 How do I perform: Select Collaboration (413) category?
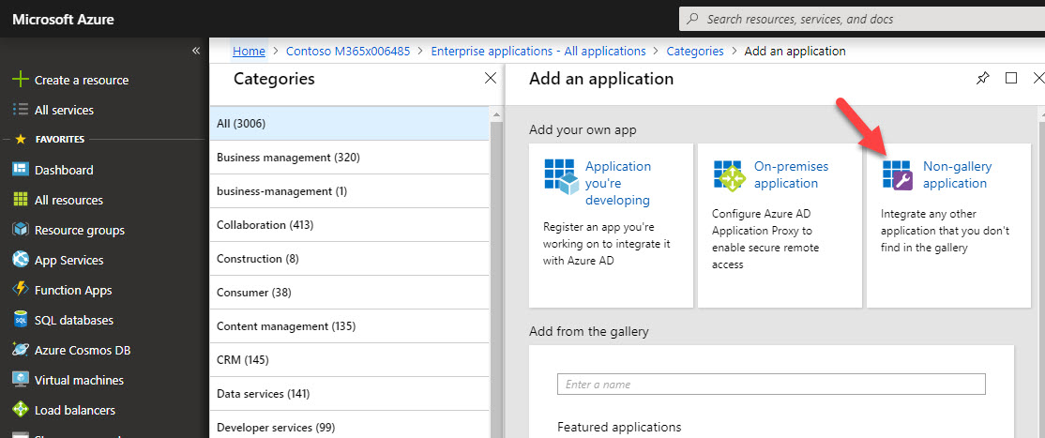coord(350,225)
